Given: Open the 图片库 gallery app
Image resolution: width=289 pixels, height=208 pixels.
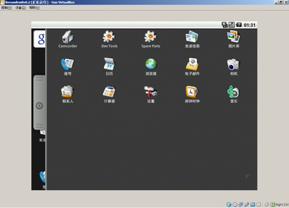Looking at the screenshot, I should pos(234,39).
